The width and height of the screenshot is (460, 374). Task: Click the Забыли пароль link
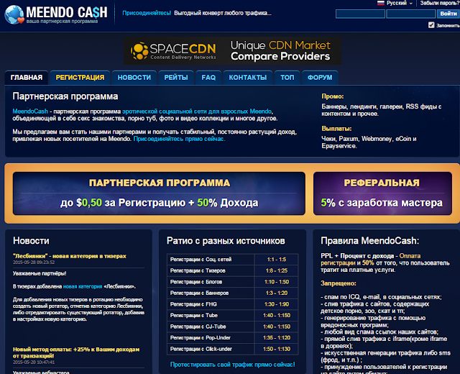coord(440,3)
